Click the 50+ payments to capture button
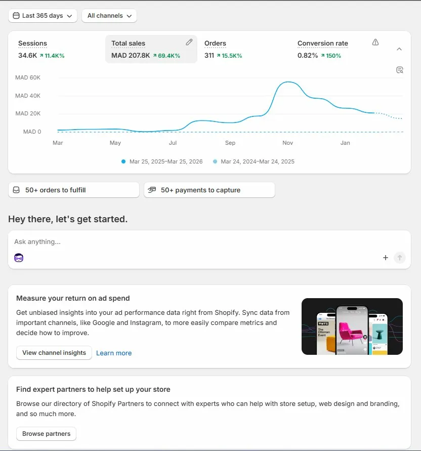 (209, 190)
